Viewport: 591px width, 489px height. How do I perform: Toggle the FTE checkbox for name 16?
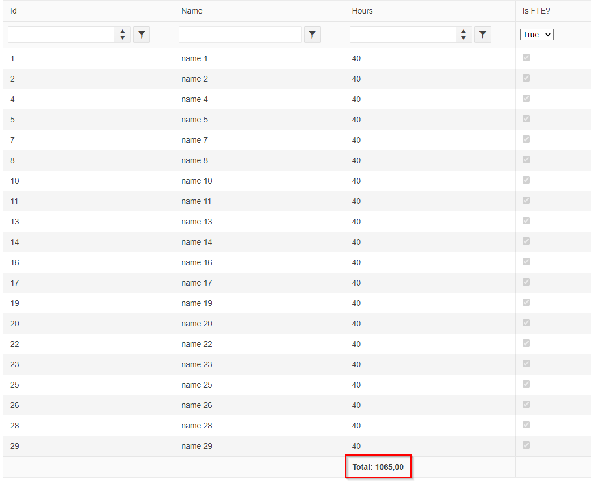tap(526, 261)
